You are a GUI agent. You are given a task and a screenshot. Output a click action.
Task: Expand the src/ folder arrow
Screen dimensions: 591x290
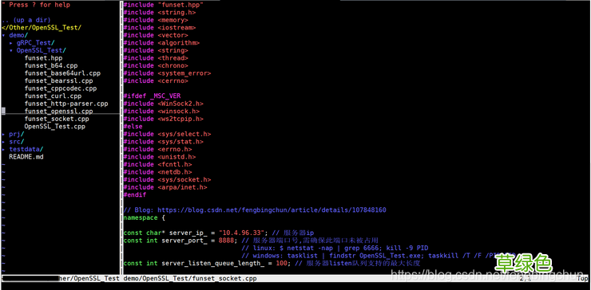pyautogui.click(x=3, y=142)
